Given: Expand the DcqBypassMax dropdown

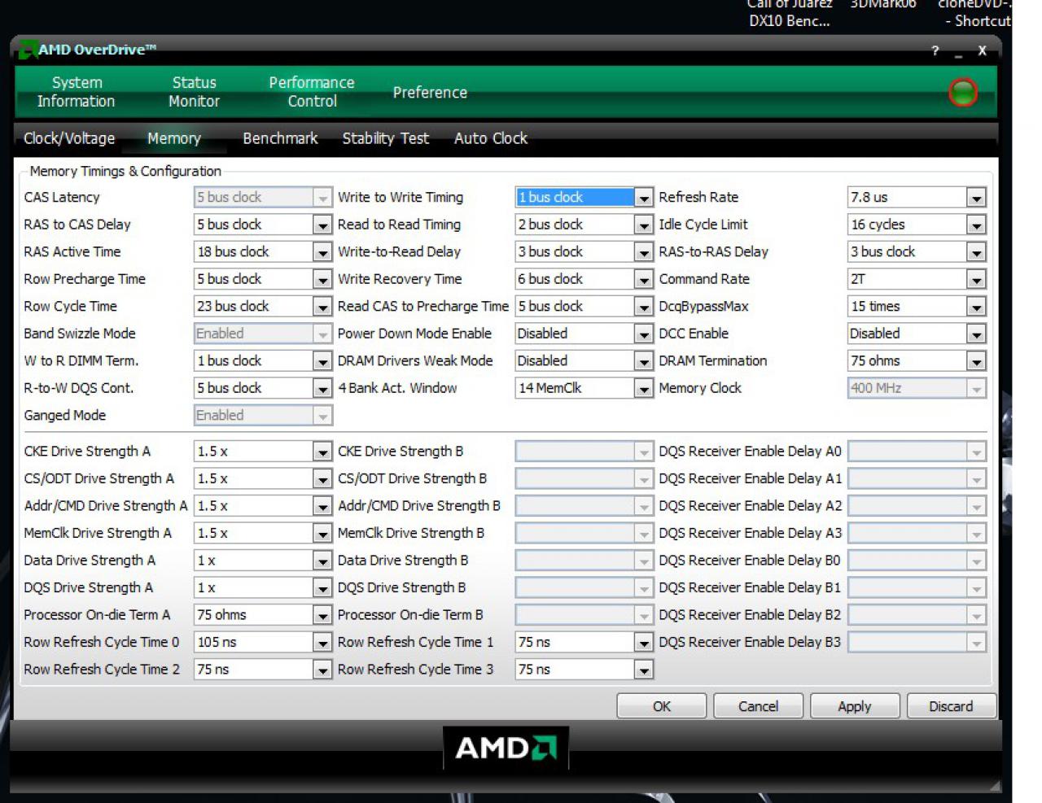Looking at the screenshot, I should pyautogui.click(x=976, y=307).
